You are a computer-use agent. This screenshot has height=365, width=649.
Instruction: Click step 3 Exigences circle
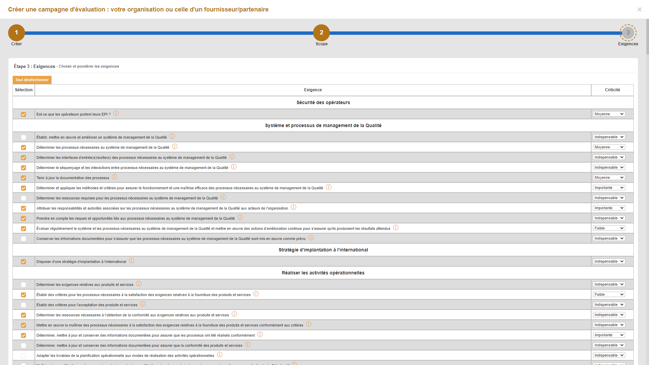[628, 33]
